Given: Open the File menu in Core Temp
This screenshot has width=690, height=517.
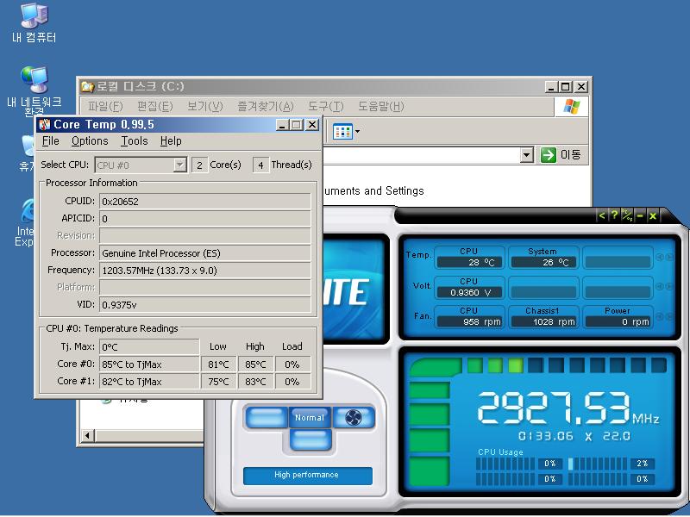Looking at the screenshot, I should pos(51,141).
